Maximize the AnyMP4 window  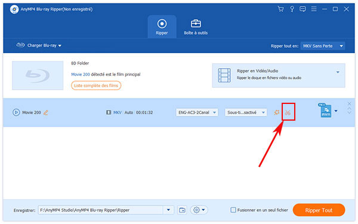click(x=335, y=9)
